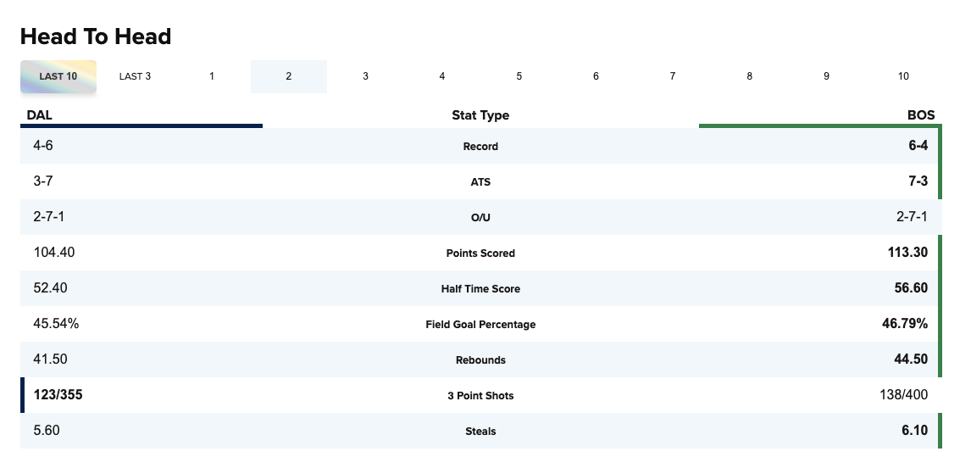
Task: Select game tab 10
Action: [903, 76]
